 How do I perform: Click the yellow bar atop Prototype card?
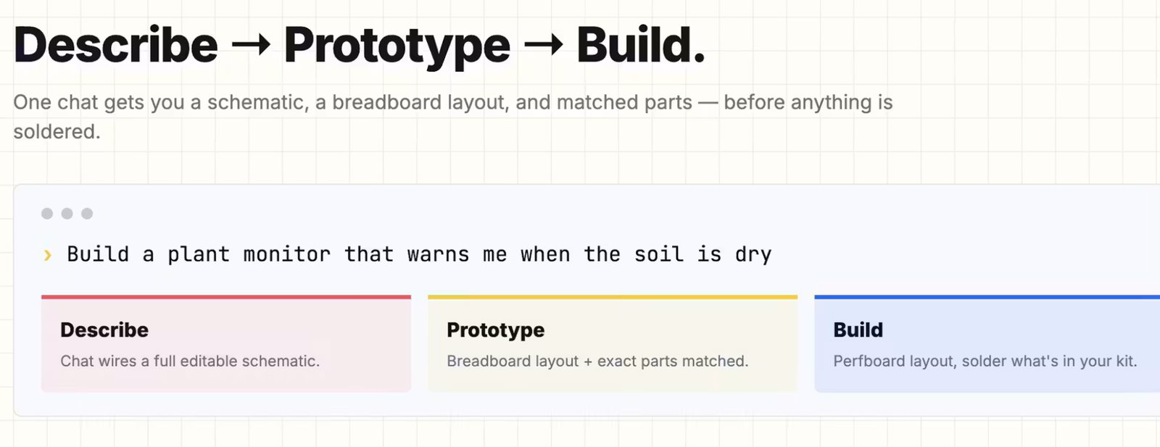pos(613,297)
